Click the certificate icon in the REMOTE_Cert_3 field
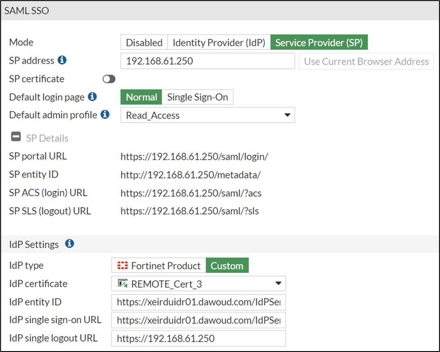 [x=122, y=283]
